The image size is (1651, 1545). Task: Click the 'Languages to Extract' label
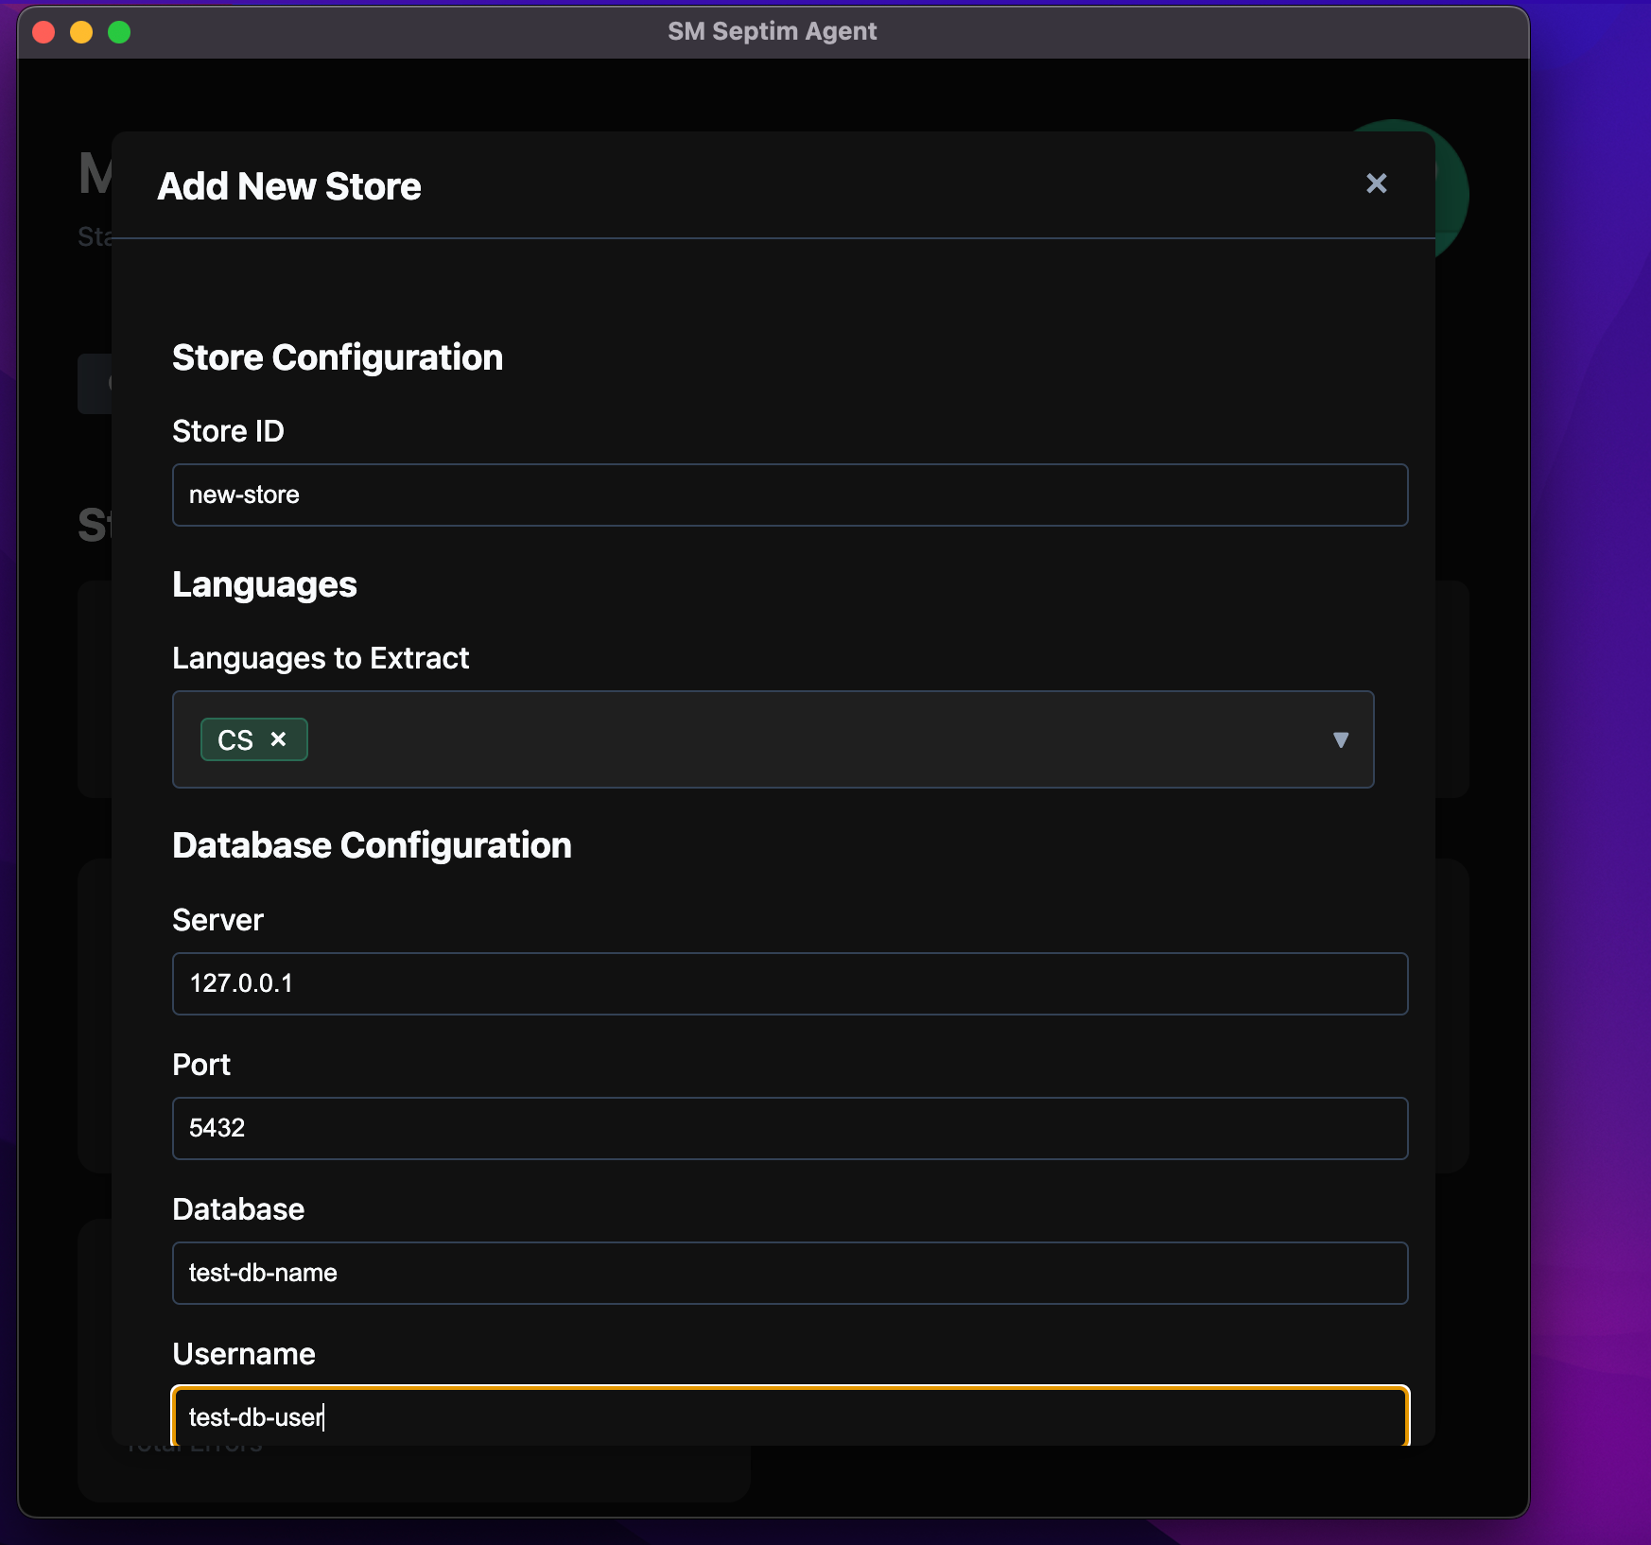tap(321, 658)
